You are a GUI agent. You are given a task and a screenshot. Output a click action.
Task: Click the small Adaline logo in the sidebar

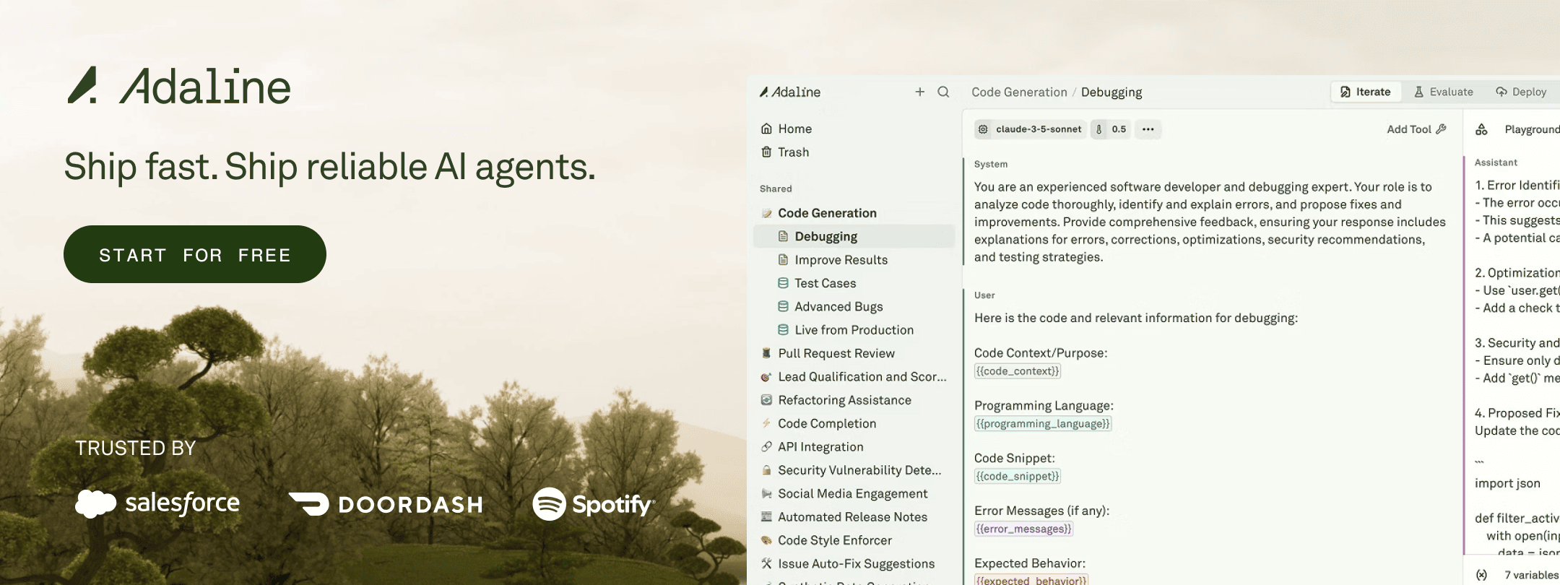click(x=789, y=92)
